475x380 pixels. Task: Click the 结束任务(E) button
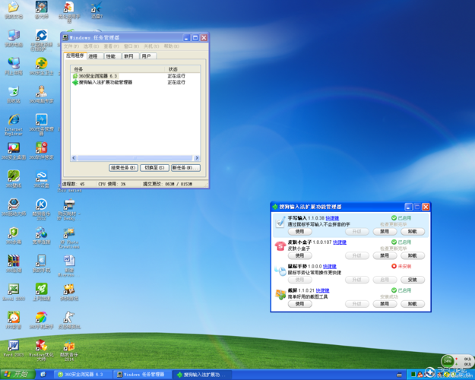click(123, 168)
